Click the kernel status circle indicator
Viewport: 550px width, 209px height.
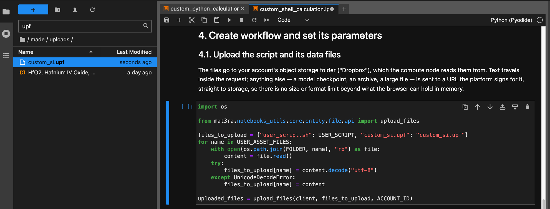tap(540, 20)
